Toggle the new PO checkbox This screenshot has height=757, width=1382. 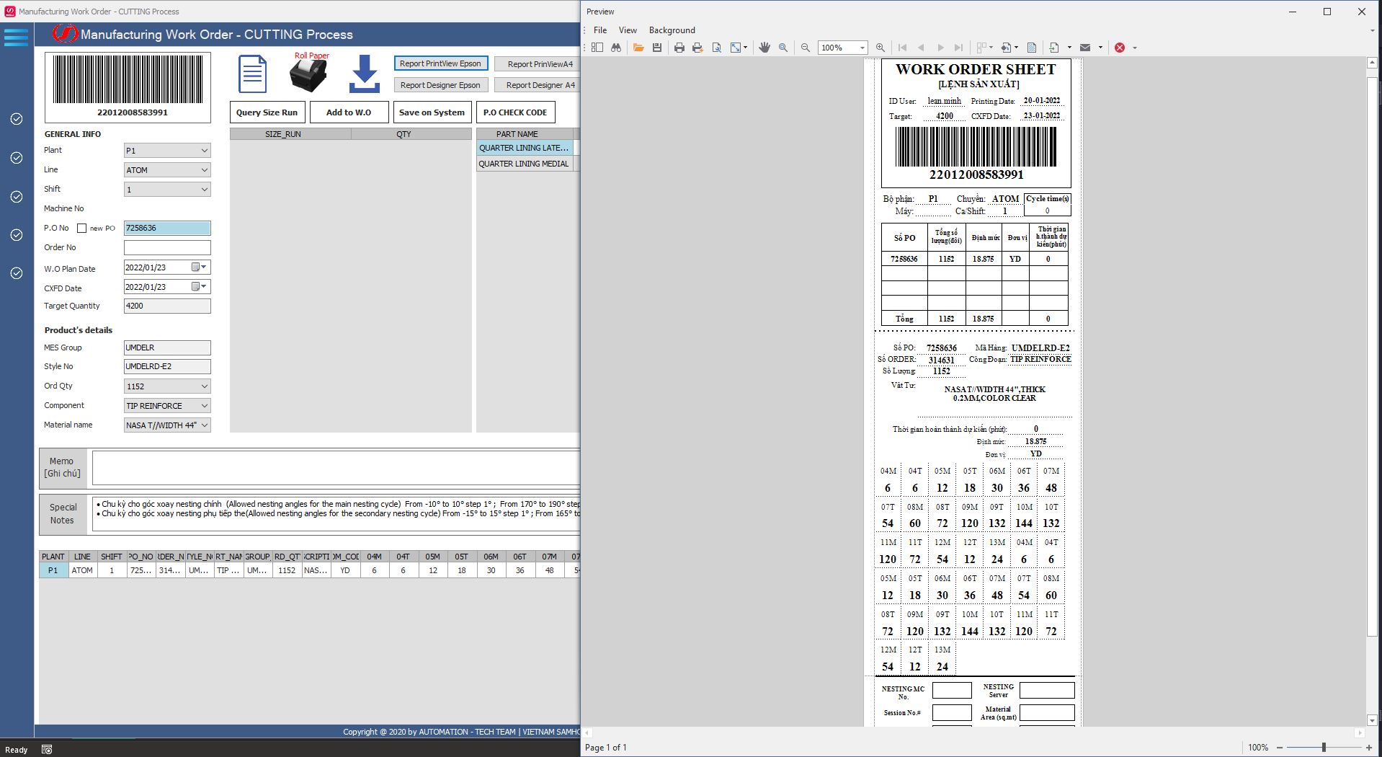pyautogui.click(x=82, y=229)
